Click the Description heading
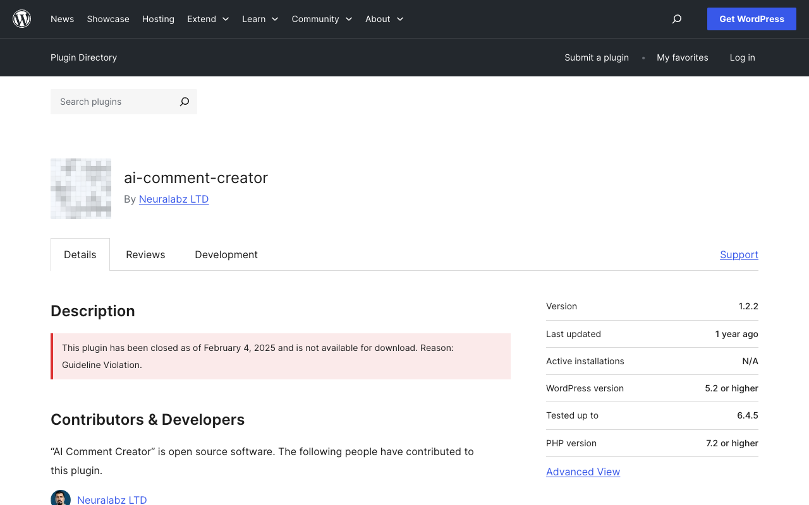This screenshot has height=505, width=809. [x=93, y=311]
